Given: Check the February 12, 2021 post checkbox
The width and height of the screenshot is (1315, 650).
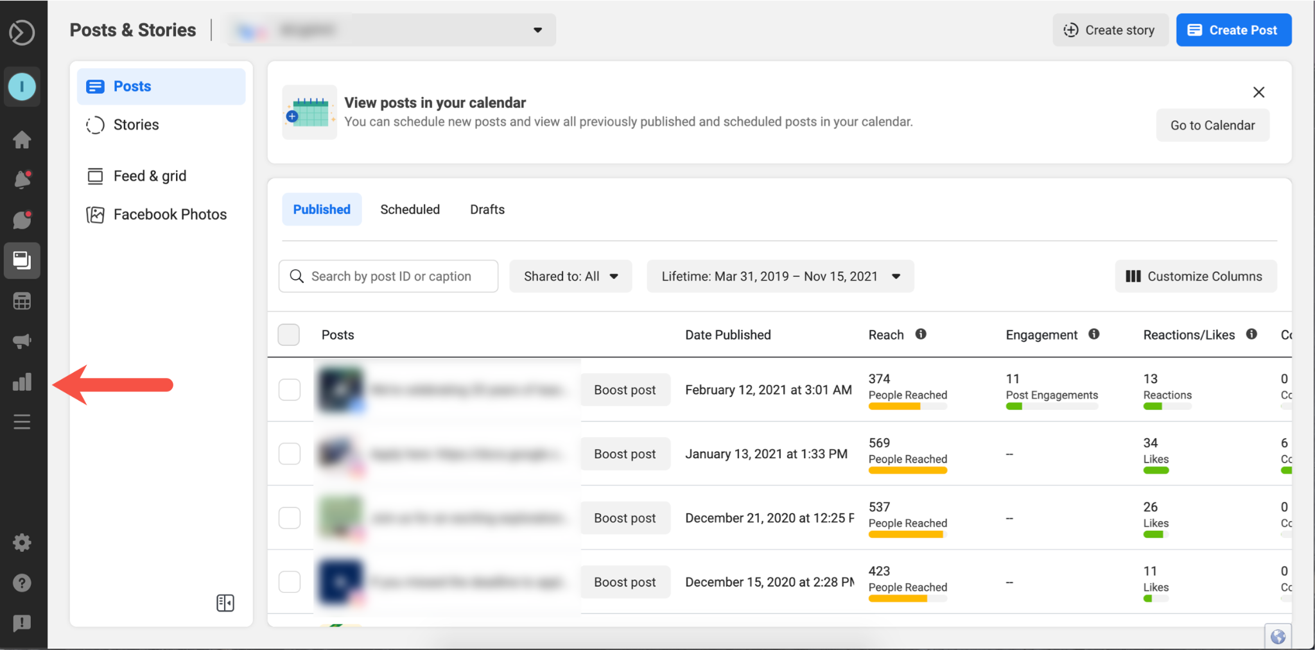Looking at the screenshot, I should [290, 389].
